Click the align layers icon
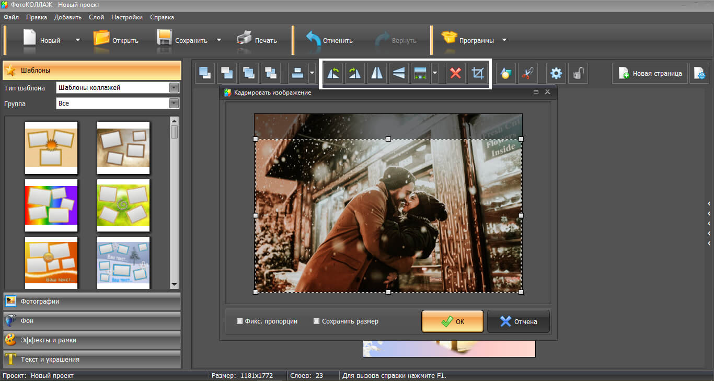Viewport: 714px width, 381px height. 298,73
